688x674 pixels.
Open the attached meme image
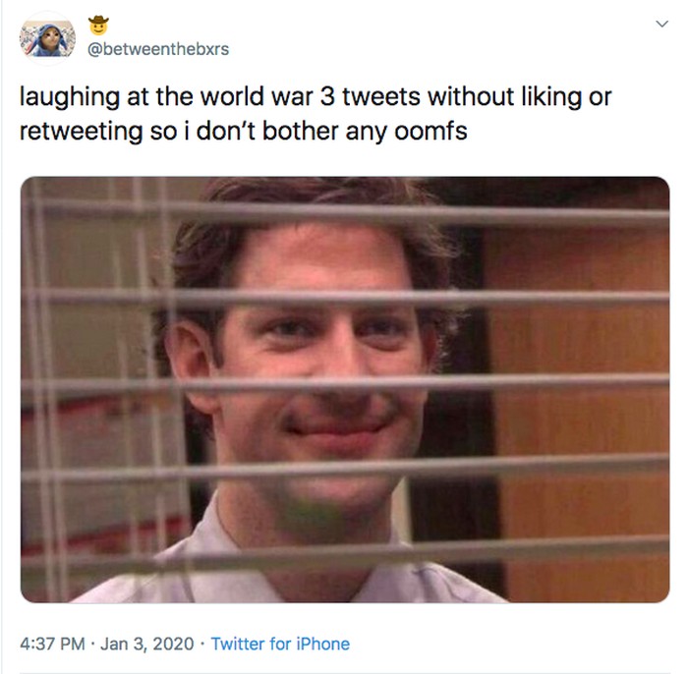[345, 389]
